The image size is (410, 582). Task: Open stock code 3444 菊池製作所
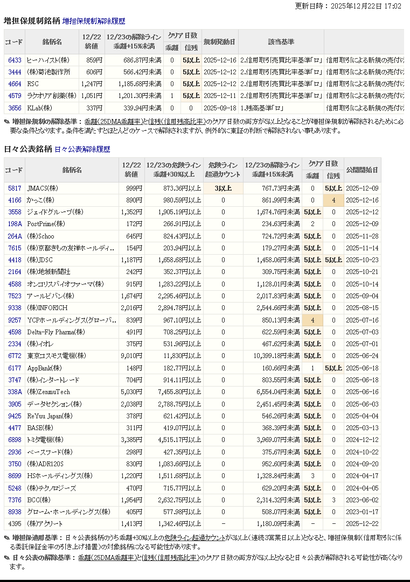(x=15, y=72)
